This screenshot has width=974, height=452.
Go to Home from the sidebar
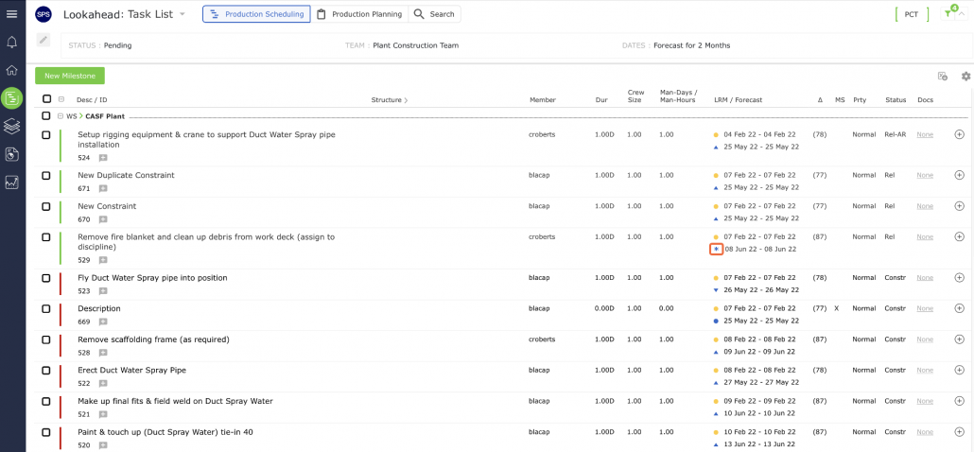coord(11,70)
